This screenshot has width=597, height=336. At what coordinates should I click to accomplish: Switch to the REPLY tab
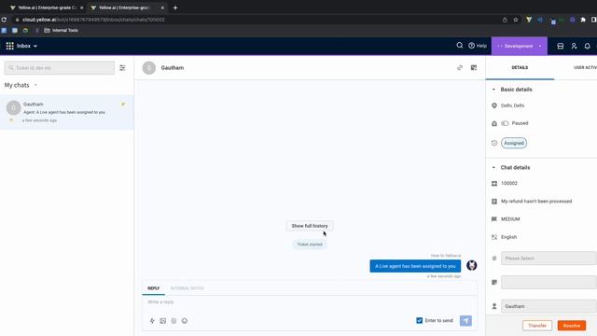(x=153, y=288)
